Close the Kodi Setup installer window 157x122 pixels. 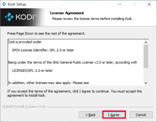tap(149, 4)
